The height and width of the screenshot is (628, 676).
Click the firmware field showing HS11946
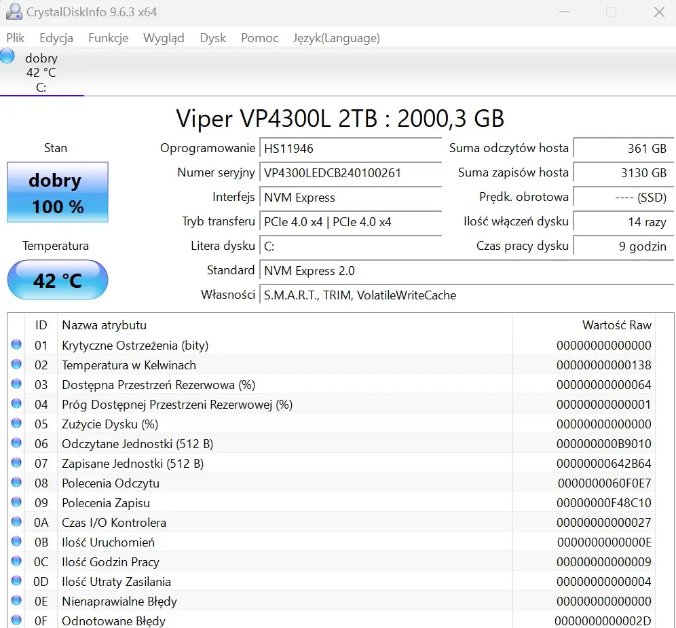[x=350, y=149]
